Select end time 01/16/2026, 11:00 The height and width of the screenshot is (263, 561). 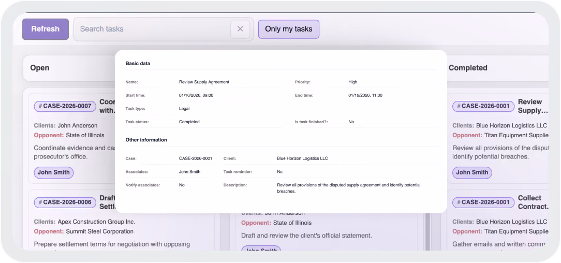click(365, 96)
